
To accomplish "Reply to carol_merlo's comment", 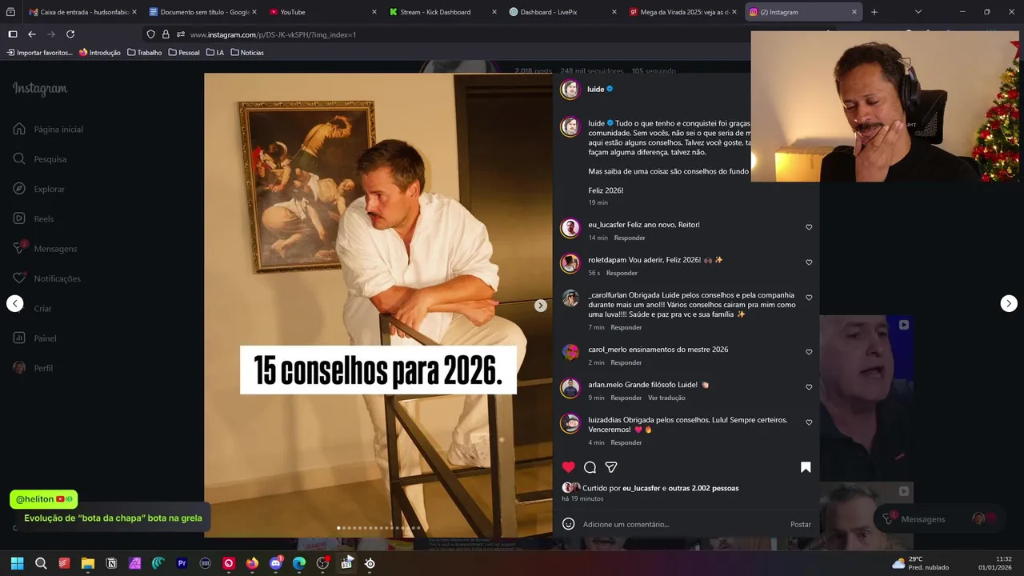I will [626, 362].
